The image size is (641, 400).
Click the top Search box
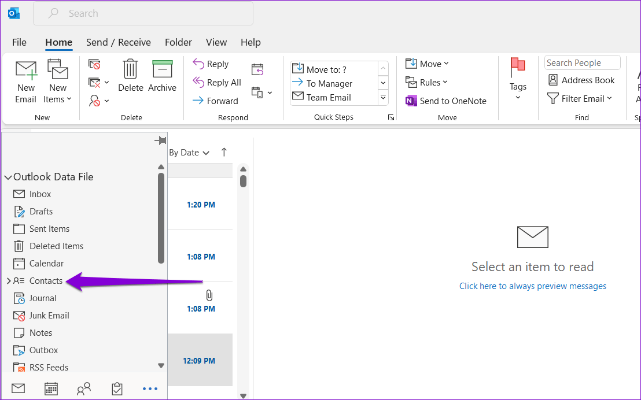(x=143, y=13)
